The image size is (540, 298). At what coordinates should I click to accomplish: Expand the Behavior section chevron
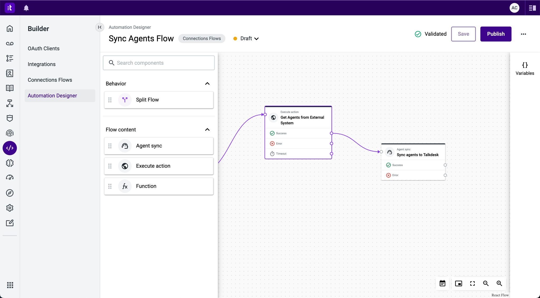tap(208, 83)
